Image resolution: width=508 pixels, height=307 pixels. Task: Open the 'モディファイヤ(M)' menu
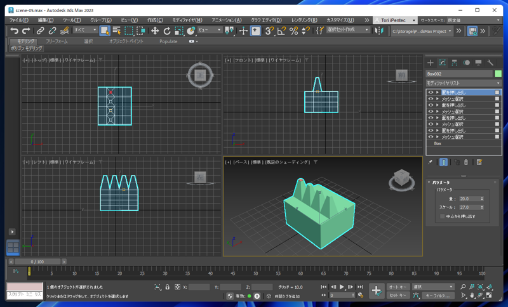pyautogui.click(x=187, y=20)
